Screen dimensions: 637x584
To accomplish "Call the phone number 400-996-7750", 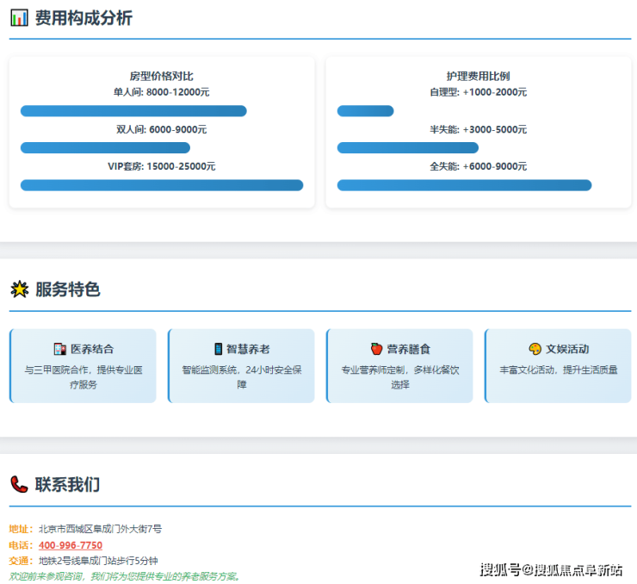I will point(71,545).
